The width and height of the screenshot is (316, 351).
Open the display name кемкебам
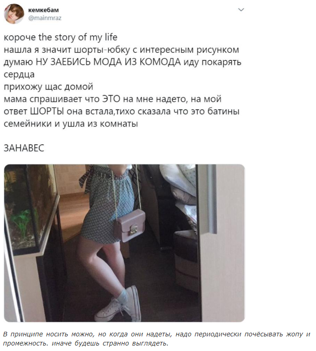pyautogui.click(x=43, y=10)
